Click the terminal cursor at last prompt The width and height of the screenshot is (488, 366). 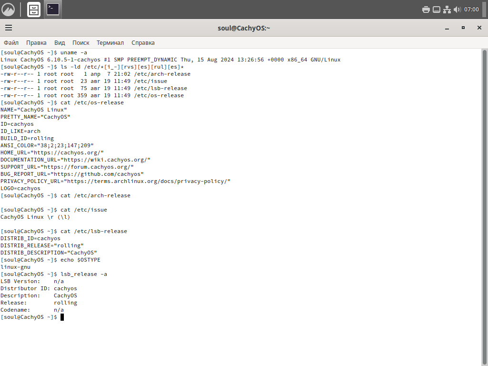(x=62, y=317)
